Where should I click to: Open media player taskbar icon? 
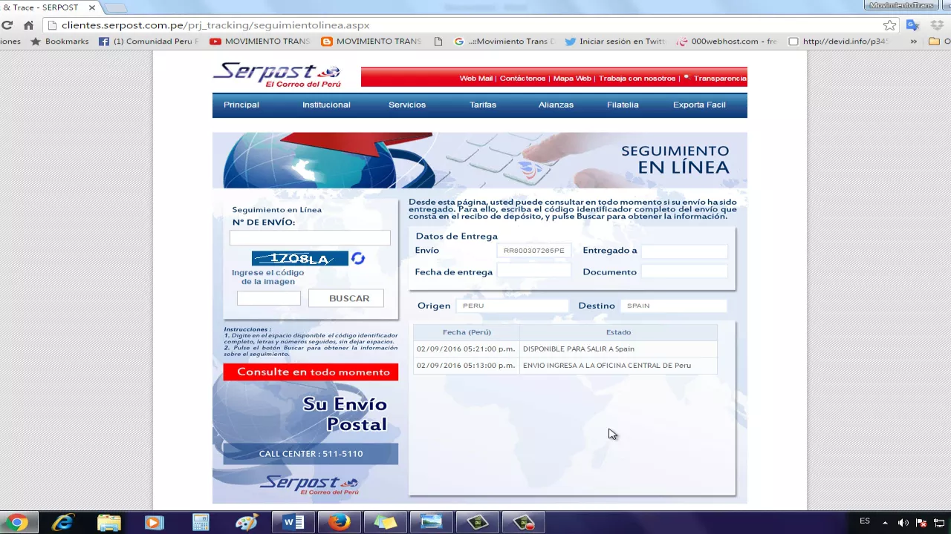(x=154, y=523)
